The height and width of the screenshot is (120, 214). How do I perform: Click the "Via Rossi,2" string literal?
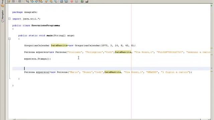point(144,52)
